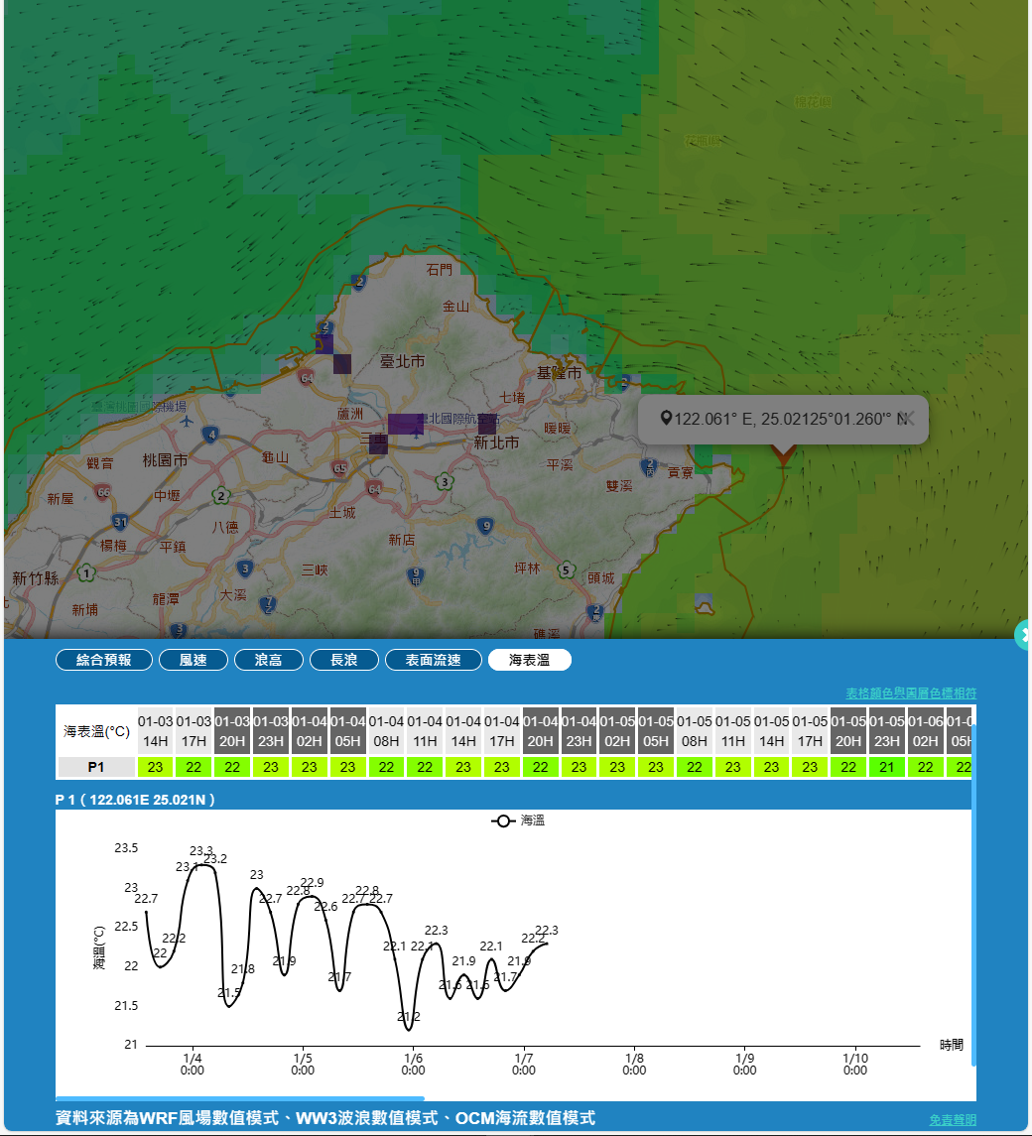This screenshot has height=1136, width=1032.
Task: Select the 風速 tab
Action: (193, 660)
